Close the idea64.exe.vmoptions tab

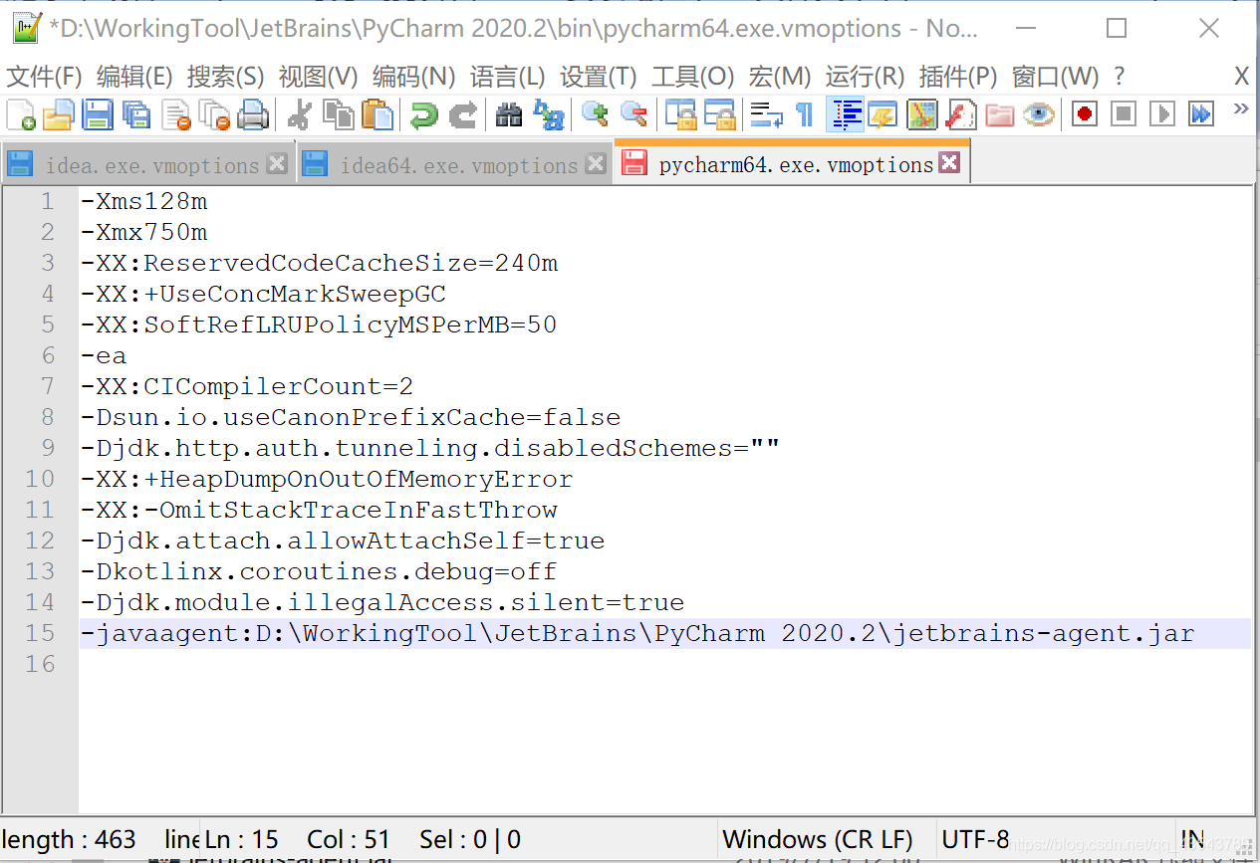point(596,164)
